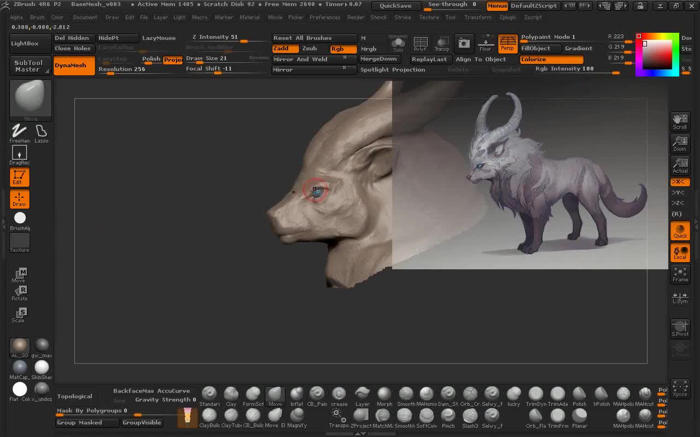
Task: Click Reset All Brushes
Action: pyautogui.click(x=314, y=38)
